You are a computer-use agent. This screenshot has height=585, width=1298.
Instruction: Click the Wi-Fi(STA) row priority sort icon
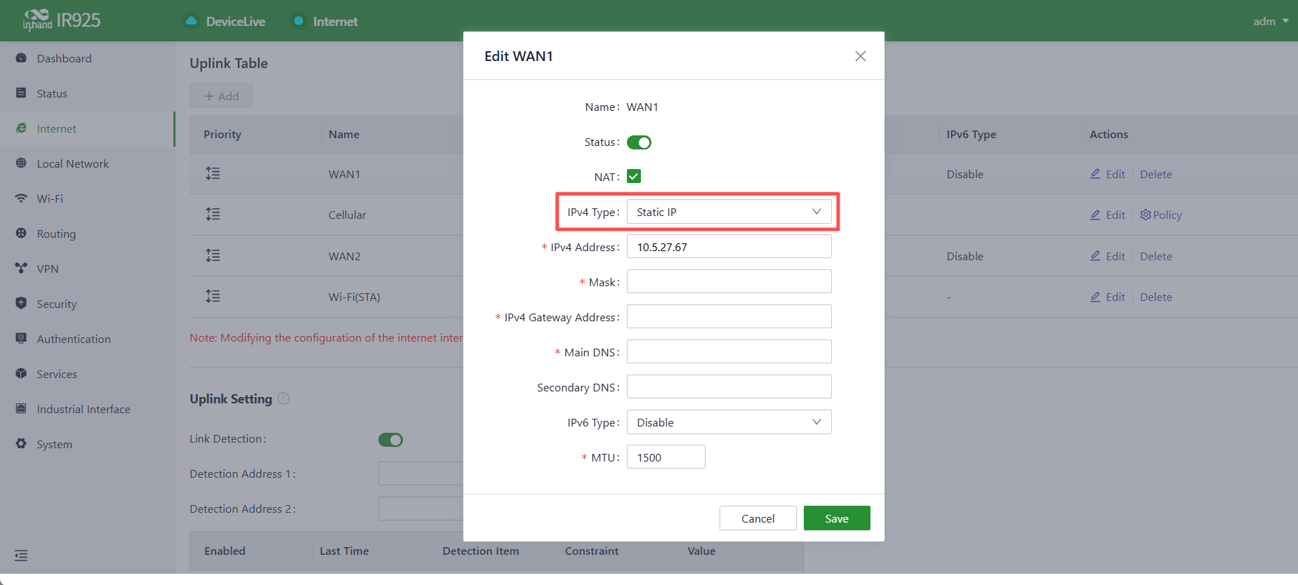pos(213,296)
